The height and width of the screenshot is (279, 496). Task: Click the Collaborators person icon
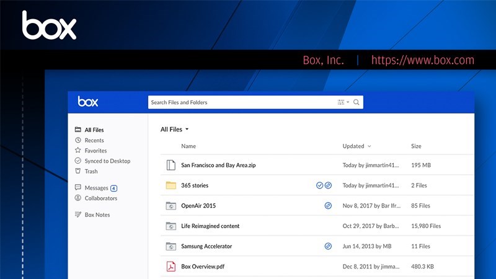click(x=78, y=198)
